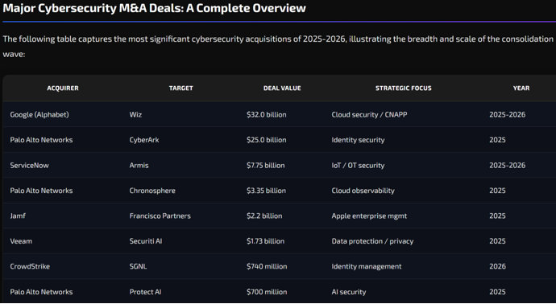Select the Armis target cell

pos(139,166)
